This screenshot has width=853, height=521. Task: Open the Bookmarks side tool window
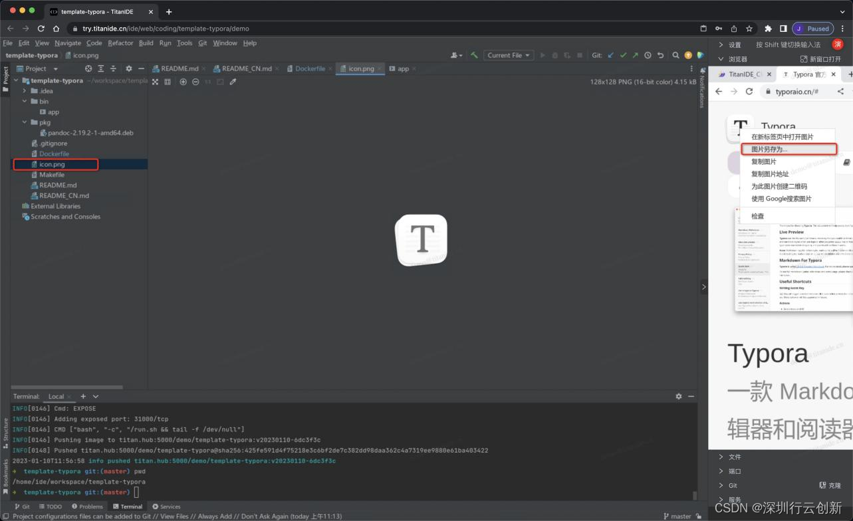[5, 476]
